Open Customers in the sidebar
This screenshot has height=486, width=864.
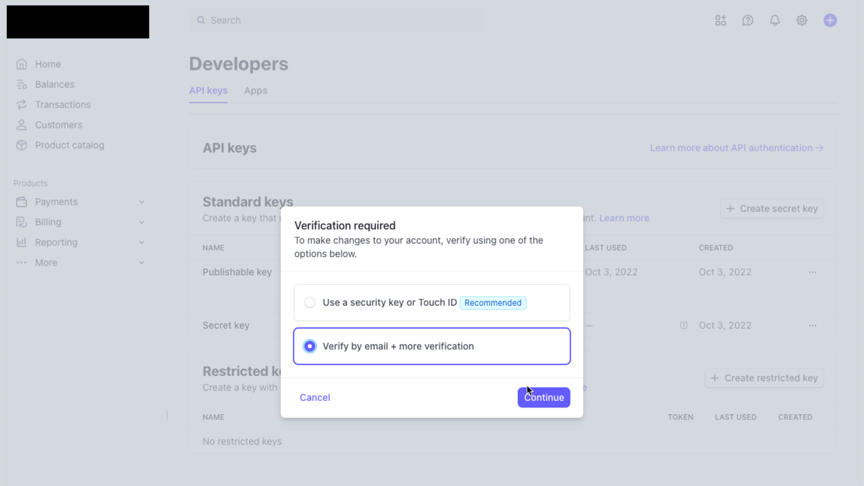58,125
